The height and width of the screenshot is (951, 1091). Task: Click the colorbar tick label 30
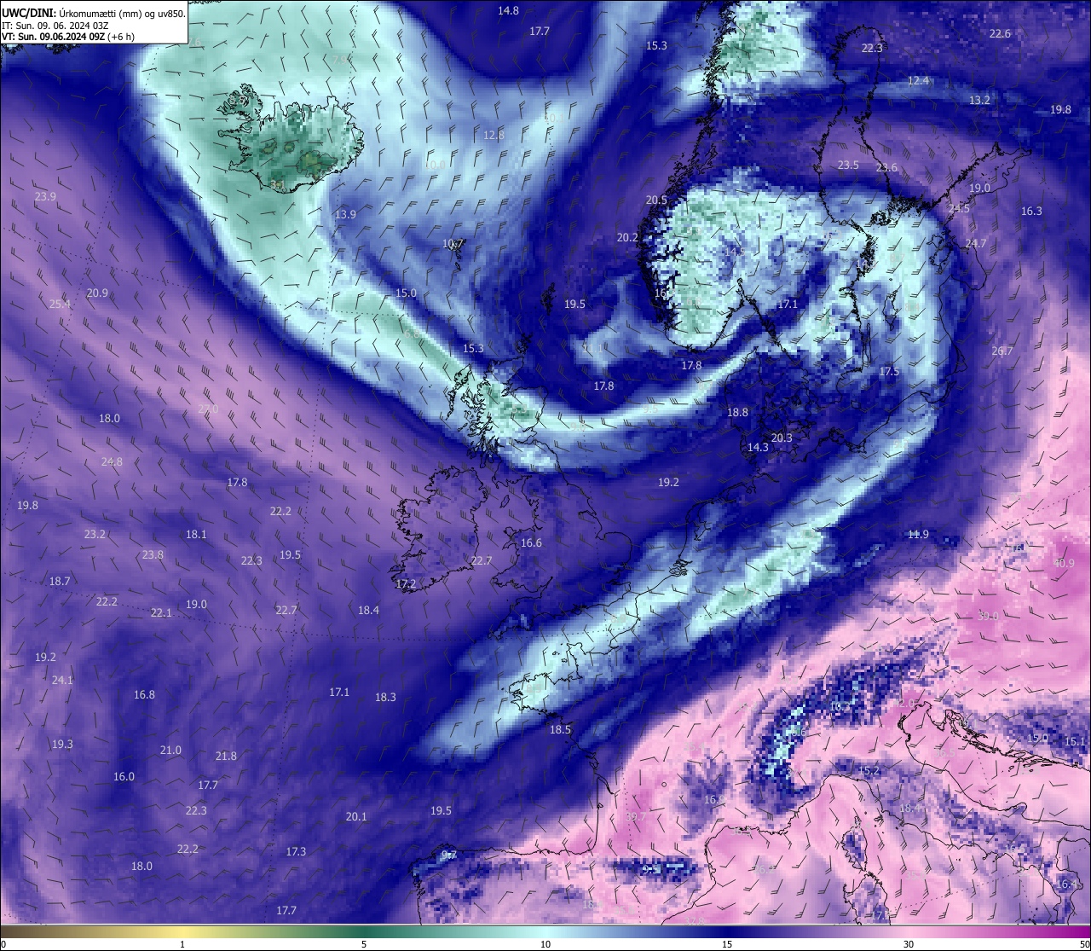pyautogui.click(x=909, y=944)
